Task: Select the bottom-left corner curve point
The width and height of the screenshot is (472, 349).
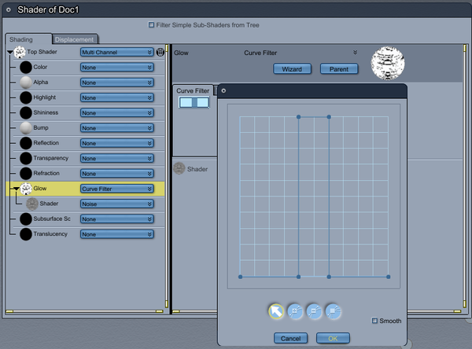Action: tap(240, 277)
